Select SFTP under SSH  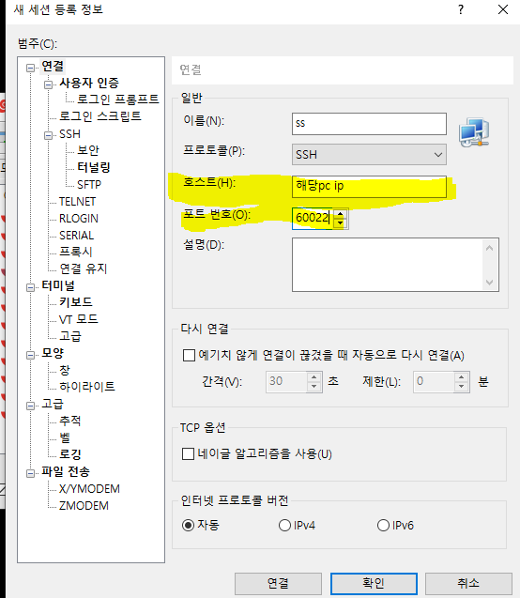(x=89, y=185)
